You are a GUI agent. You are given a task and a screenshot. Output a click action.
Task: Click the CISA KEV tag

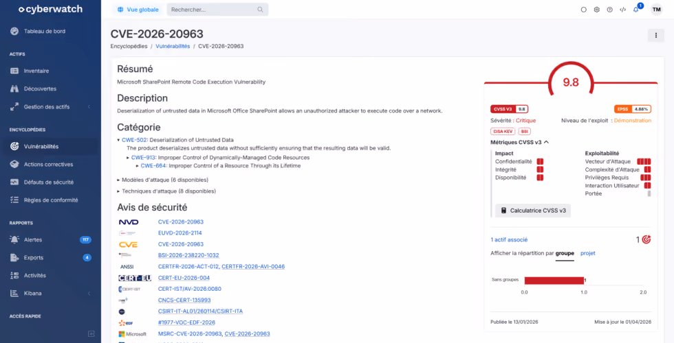503,131
